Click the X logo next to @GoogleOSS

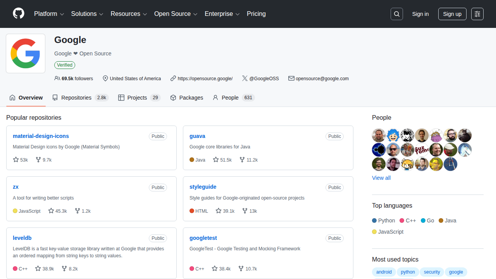245,78
